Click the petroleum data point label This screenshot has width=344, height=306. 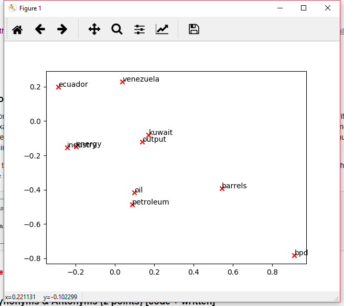click(150, 202)
